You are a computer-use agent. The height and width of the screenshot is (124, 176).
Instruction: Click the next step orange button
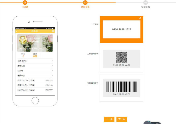(x=122, y=119)
